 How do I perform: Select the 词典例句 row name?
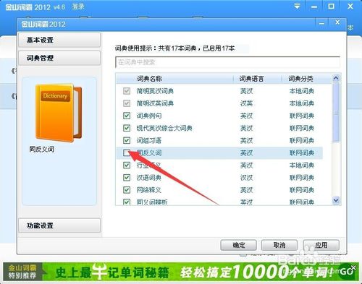149,116
